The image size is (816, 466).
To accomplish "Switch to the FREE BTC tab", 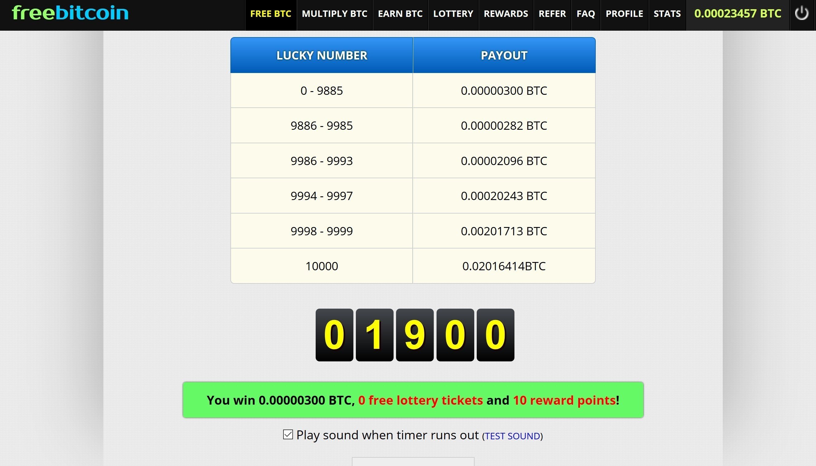I will [x=271, y=13].
